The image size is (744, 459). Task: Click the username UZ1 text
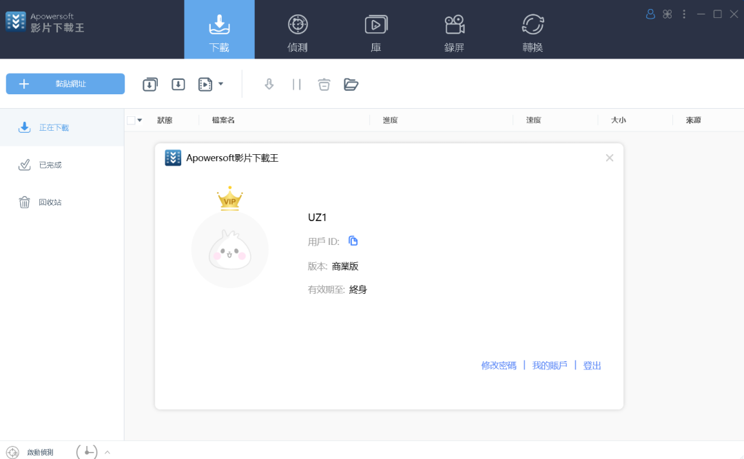point(318,217)
